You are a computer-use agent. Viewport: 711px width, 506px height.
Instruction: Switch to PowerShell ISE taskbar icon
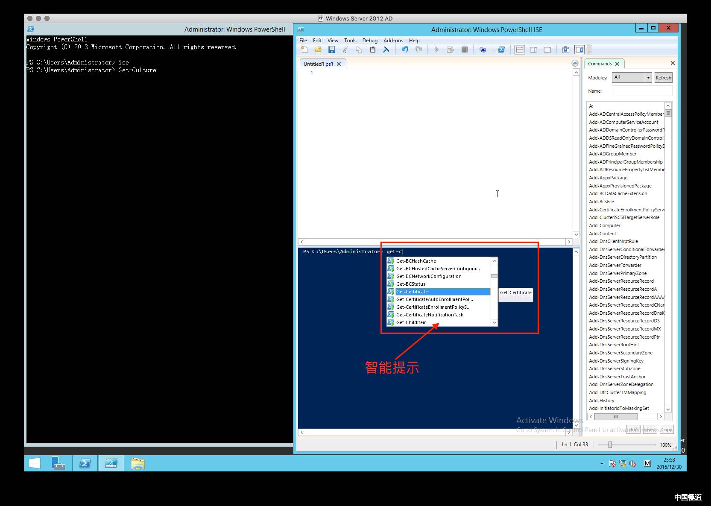tap(111, 463)
